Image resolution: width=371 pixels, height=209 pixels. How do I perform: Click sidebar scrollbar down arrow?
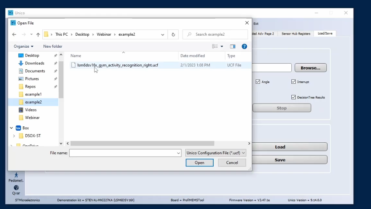pyautogui.click(x=61, y=143)
